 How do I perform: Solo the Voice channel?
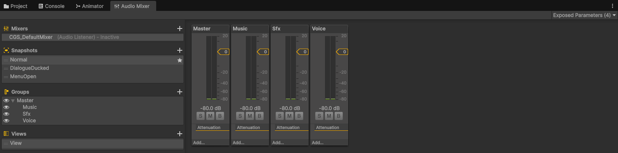(x=319, y=116)
